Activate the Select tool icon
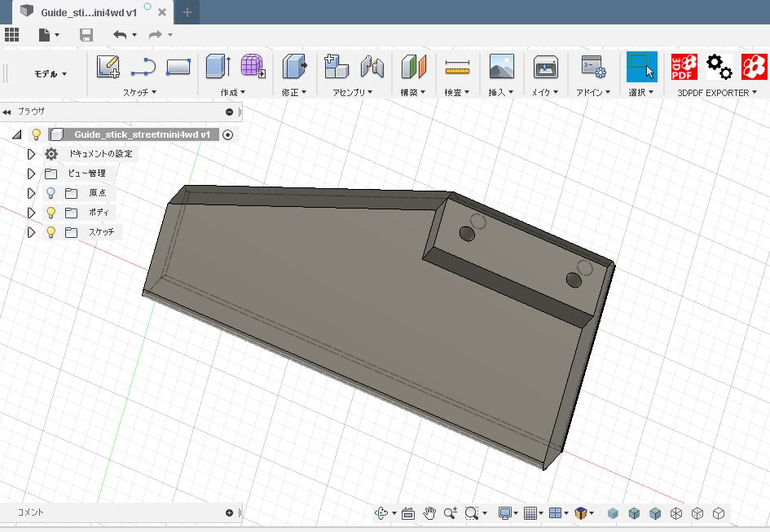Screen dimensions: 770x532 [x=642, y=67]
